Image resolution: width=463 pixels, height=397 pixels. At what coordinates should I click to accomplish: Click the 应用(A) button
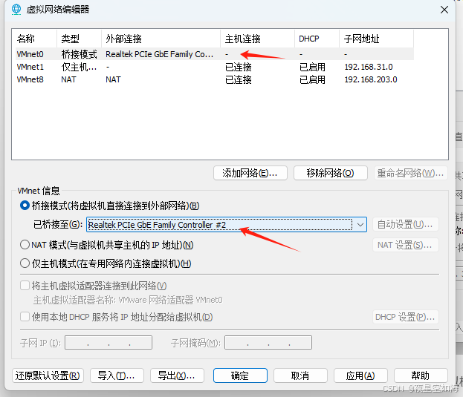coord(360,375)
